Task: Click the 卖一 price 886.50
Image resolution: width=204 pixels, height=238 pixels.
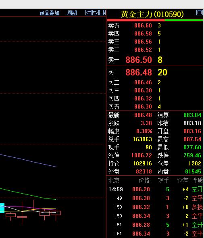Action: (x=139, y=60)
